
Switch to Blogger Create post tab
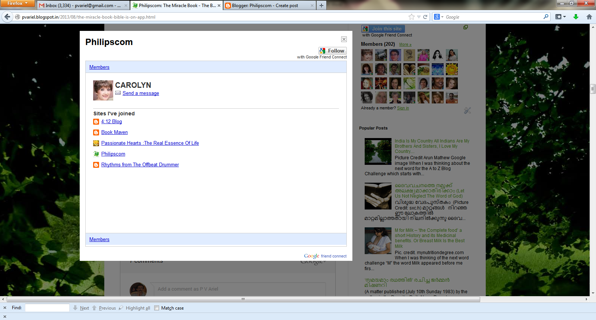(270, 6)
